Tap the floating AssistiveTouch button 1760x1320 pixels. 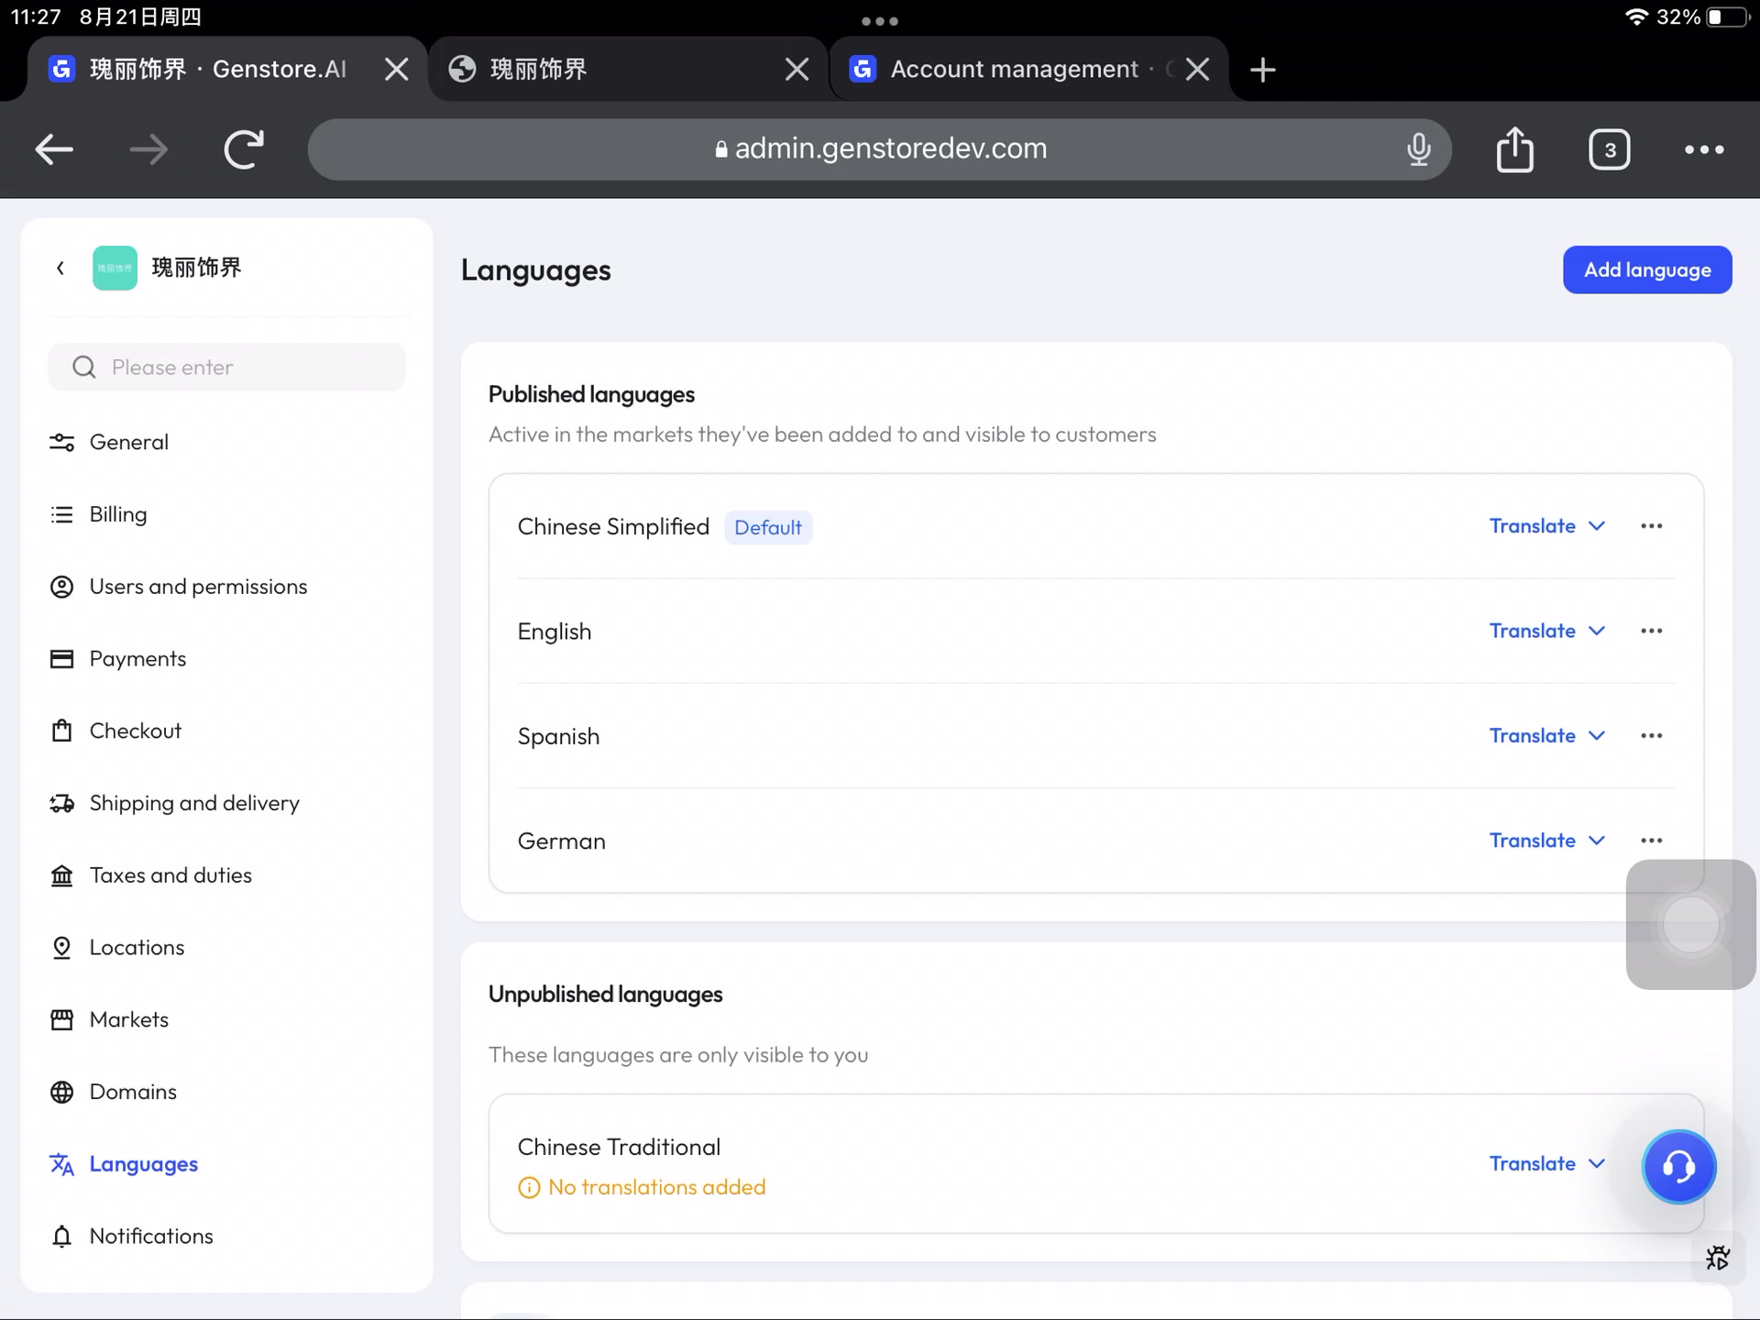click(1690, 924)
